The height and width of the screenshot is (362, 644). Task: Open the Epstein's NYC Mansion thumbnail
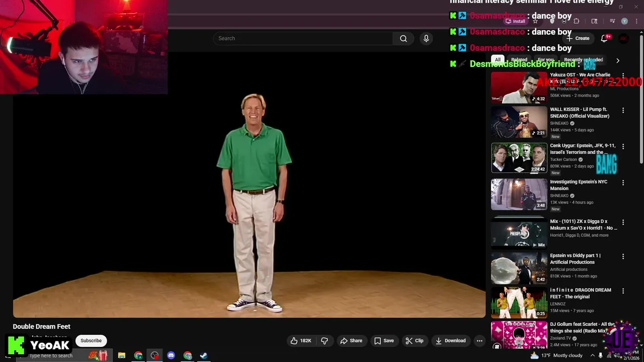click(x=519, y=195)
